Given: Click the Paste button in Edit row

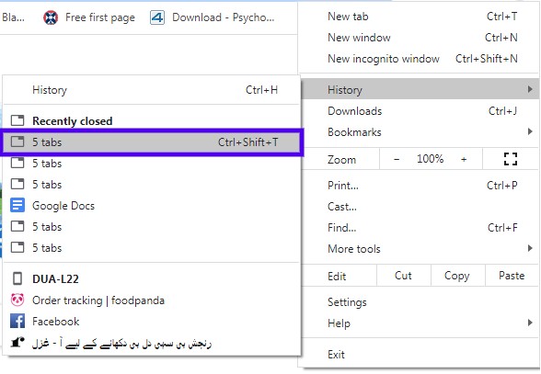Looking at the screenshot, I should [x=512, y=276].
